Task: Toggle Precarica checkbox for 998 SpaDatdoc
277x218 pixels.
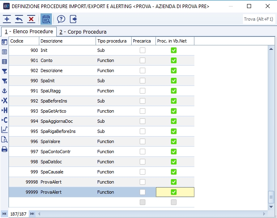Action: [x=143, y=162]
